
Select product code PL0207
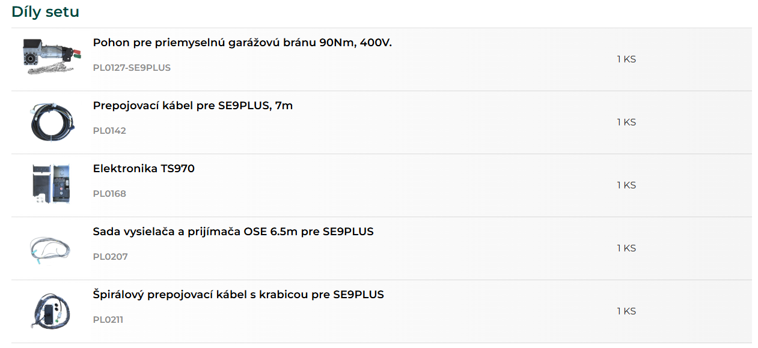110,257
